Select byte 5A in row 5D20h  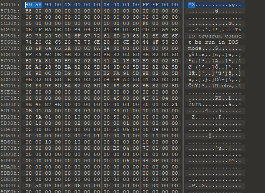pos(38,117)
